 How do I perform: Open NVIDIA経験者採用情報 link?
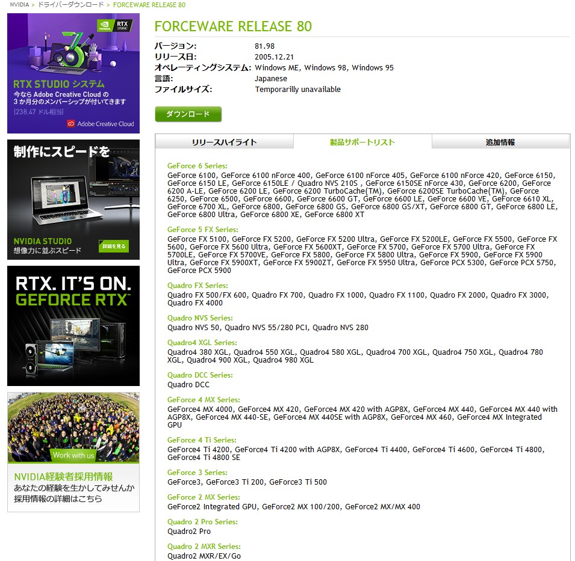coord(63,476)
